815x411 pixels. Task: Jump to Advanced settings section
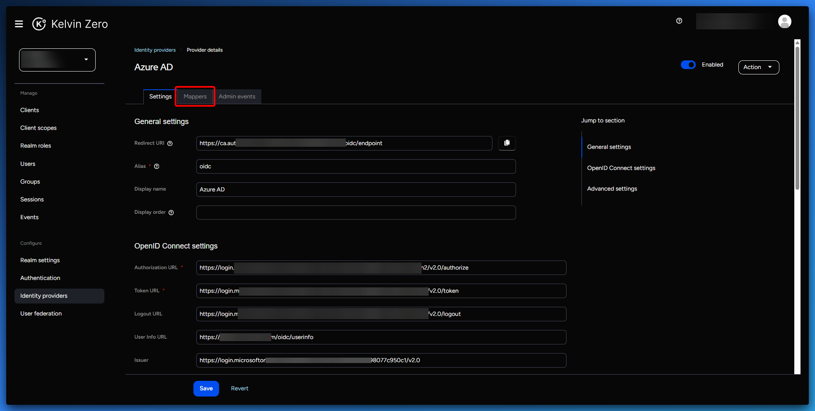point(612,189)
